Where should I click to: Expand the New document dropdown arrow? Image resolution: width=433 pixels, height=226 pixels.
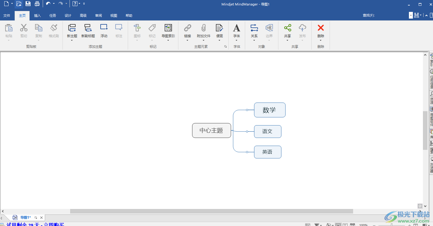click(12, 4)
